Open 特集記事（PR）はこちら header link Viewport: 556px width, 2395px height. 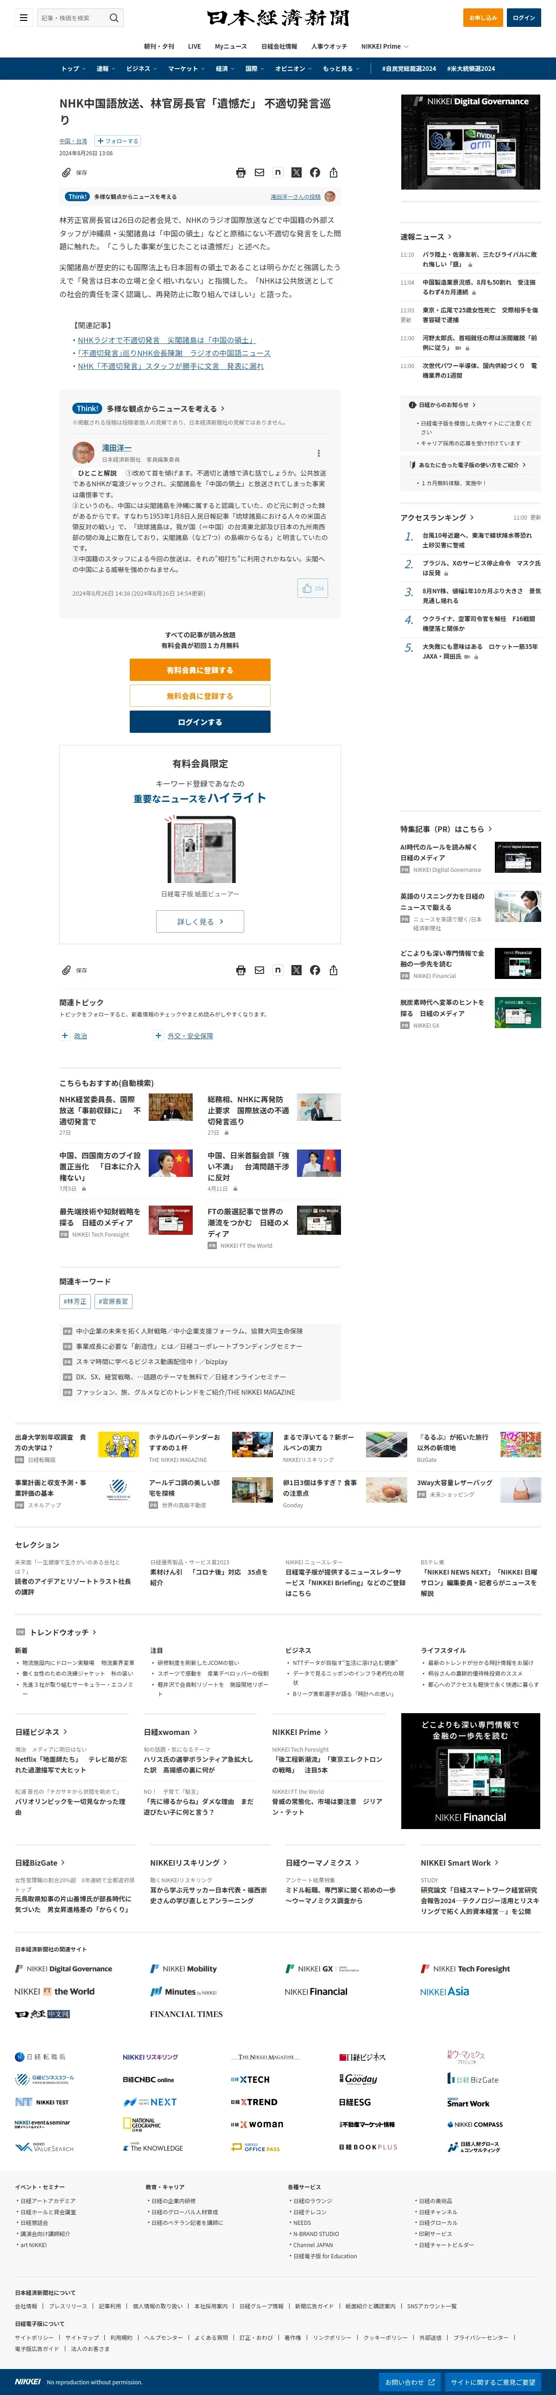(x=446, y=828)
